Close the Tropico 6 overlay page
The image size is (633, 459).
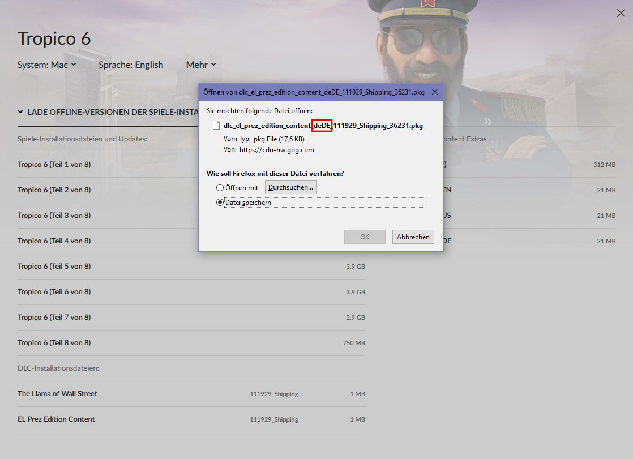click(x=621, y=14)
